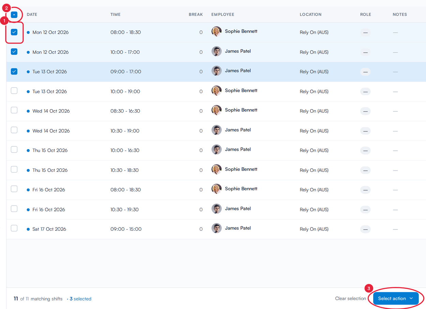Click James Patel name on 10:30 - 19:00 row
The height and width of the screenshot is (309, 426).
pos(238,130)
